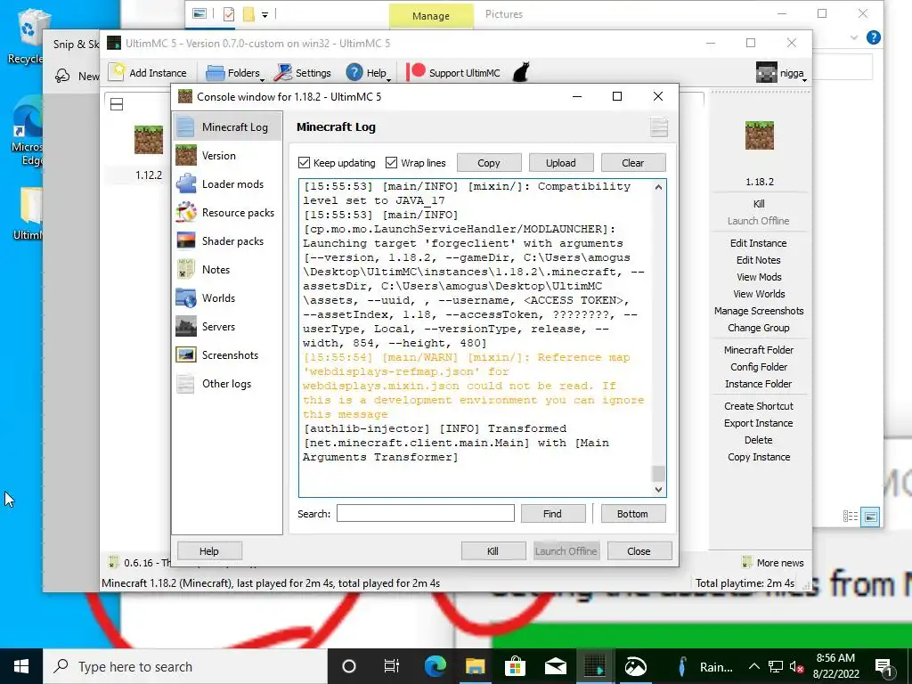The image size is (912, 684).
Task: Open Windows Start menu
Action: (21, 666)
